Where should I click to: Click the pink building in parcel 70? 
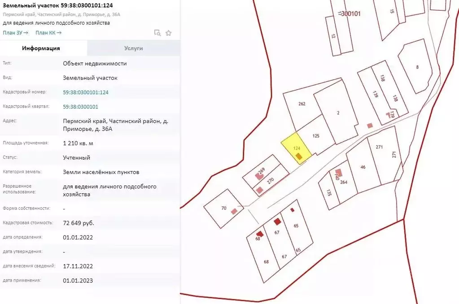[x=234, y=211]
